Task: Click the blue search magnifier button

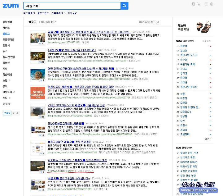Action: (124, 6)
